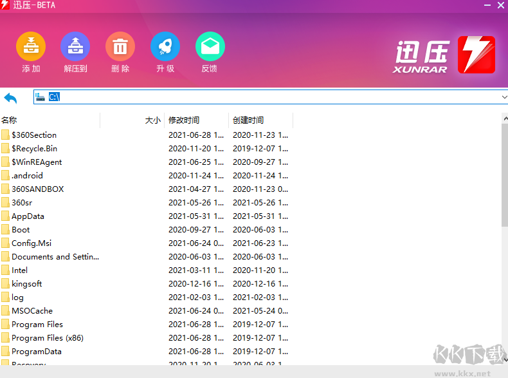The width and height of the screenshot is (508, 378).
Task: Click the 添加 (Add) toolbar icon
Action: (x=31, y=46)
